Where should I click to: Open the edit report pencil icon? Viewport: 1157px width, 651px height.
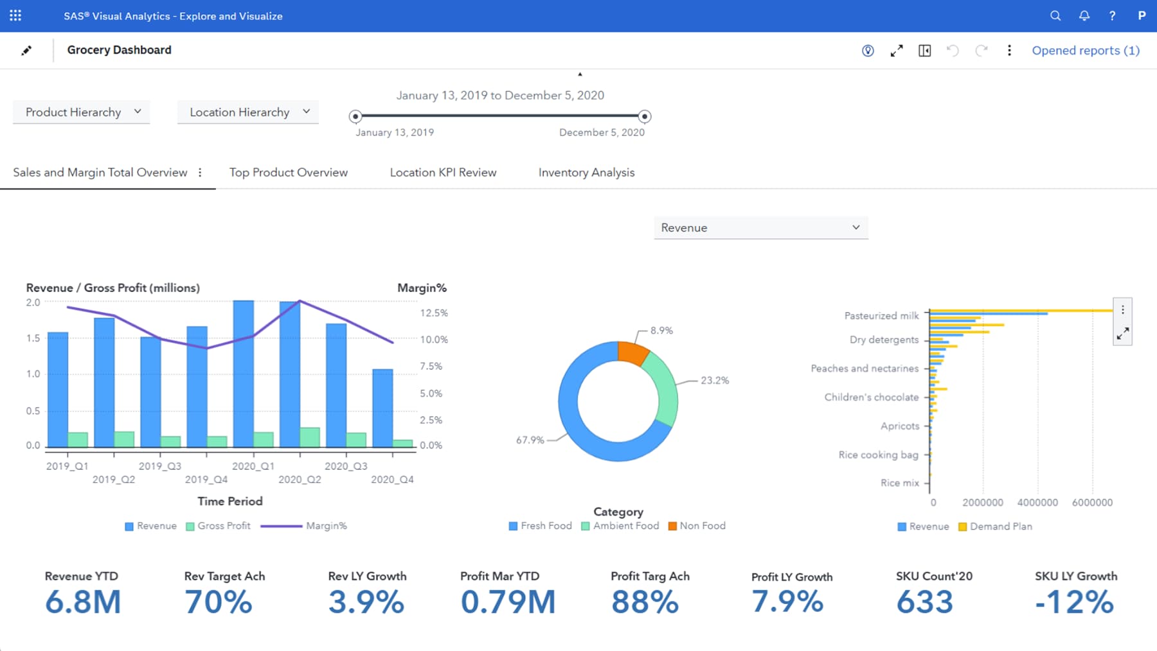click(x=27, y=50)
